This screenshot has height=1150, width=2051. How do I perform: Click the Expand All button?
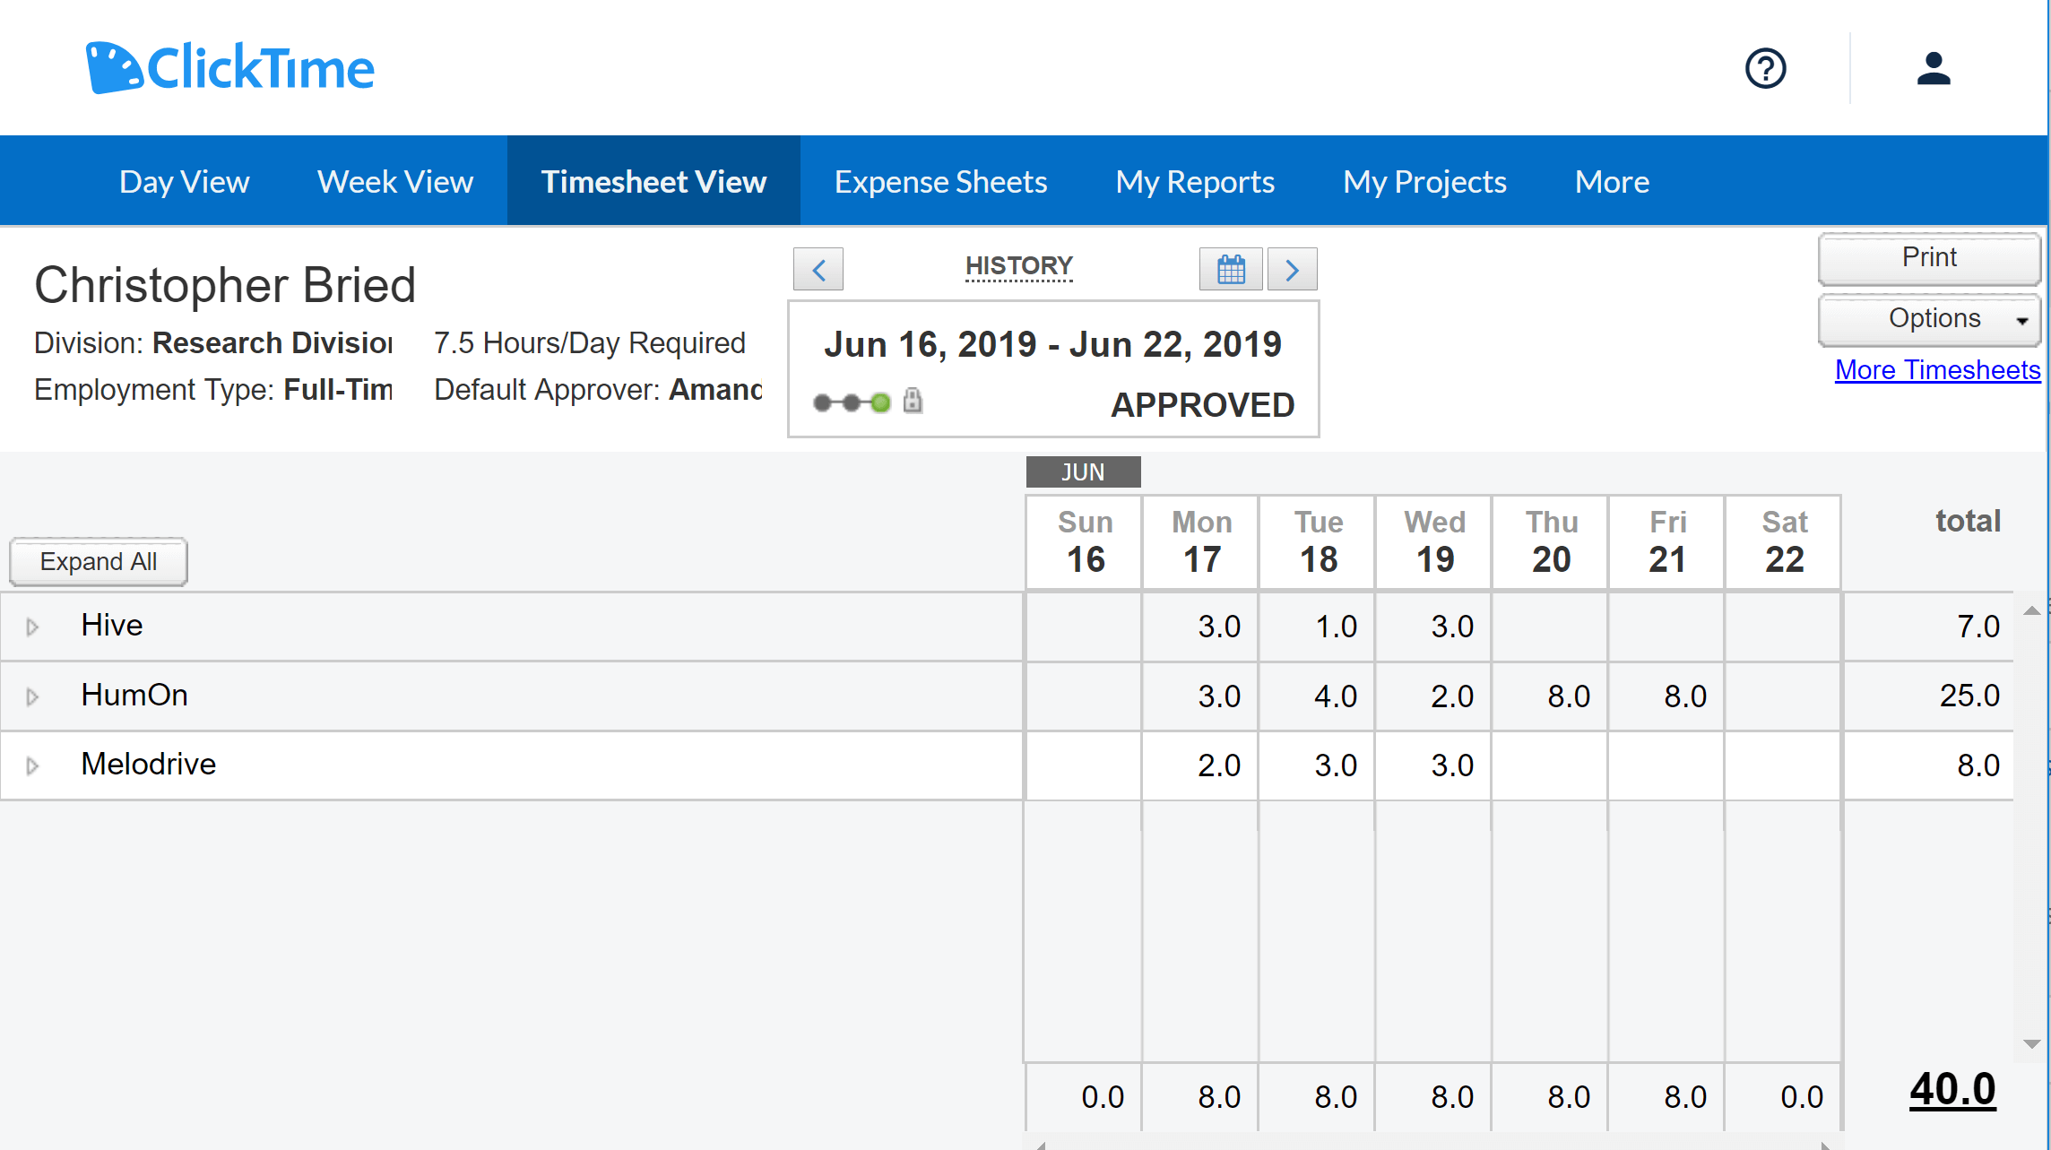97,561
